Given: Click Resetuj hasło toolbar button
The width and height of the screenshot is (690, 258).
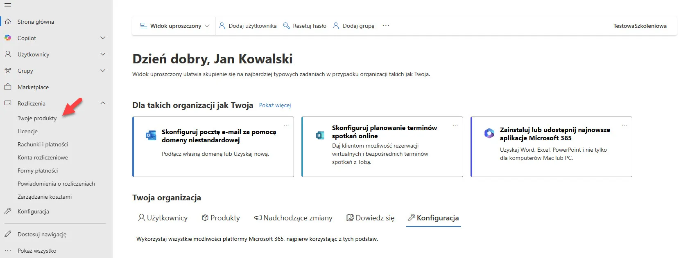Looking at the screenshot, I should pyautogui.click(x=305, y=26).
